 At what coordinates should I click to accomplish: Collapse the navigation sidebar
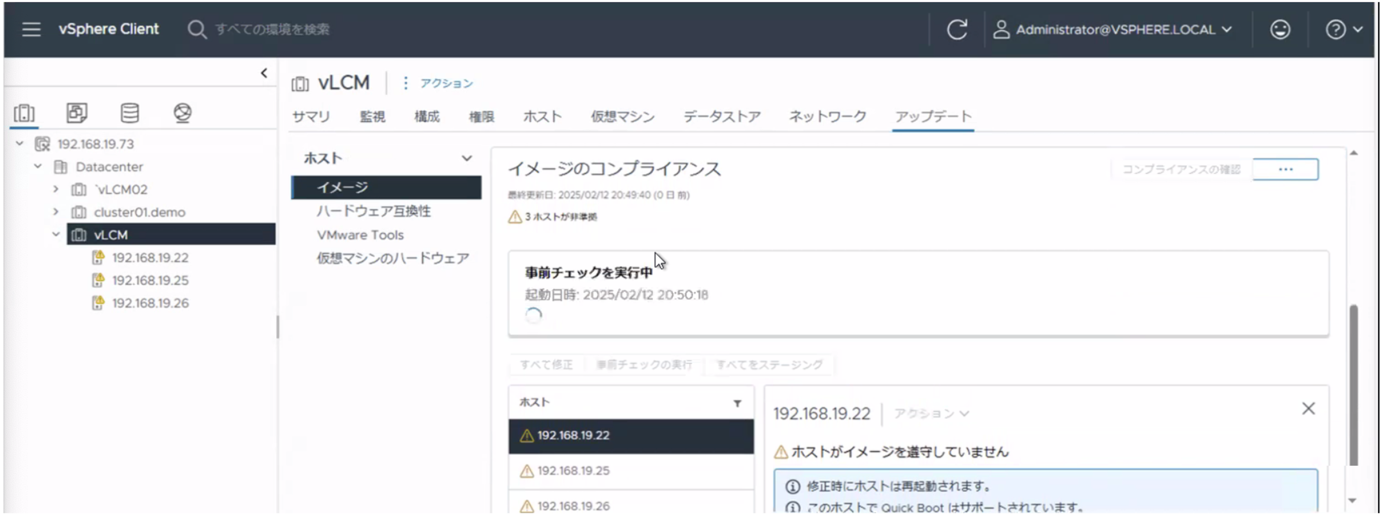[x=264, y=73]
